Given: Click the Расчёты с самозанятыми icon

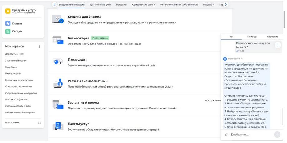Looking at the screenshot, I should (58, 83).
